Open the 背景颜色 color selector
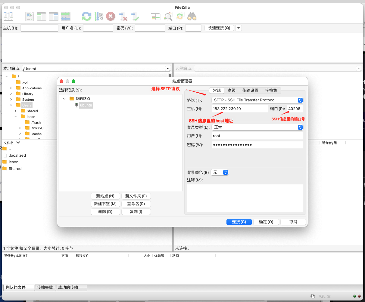 point(220,172)
